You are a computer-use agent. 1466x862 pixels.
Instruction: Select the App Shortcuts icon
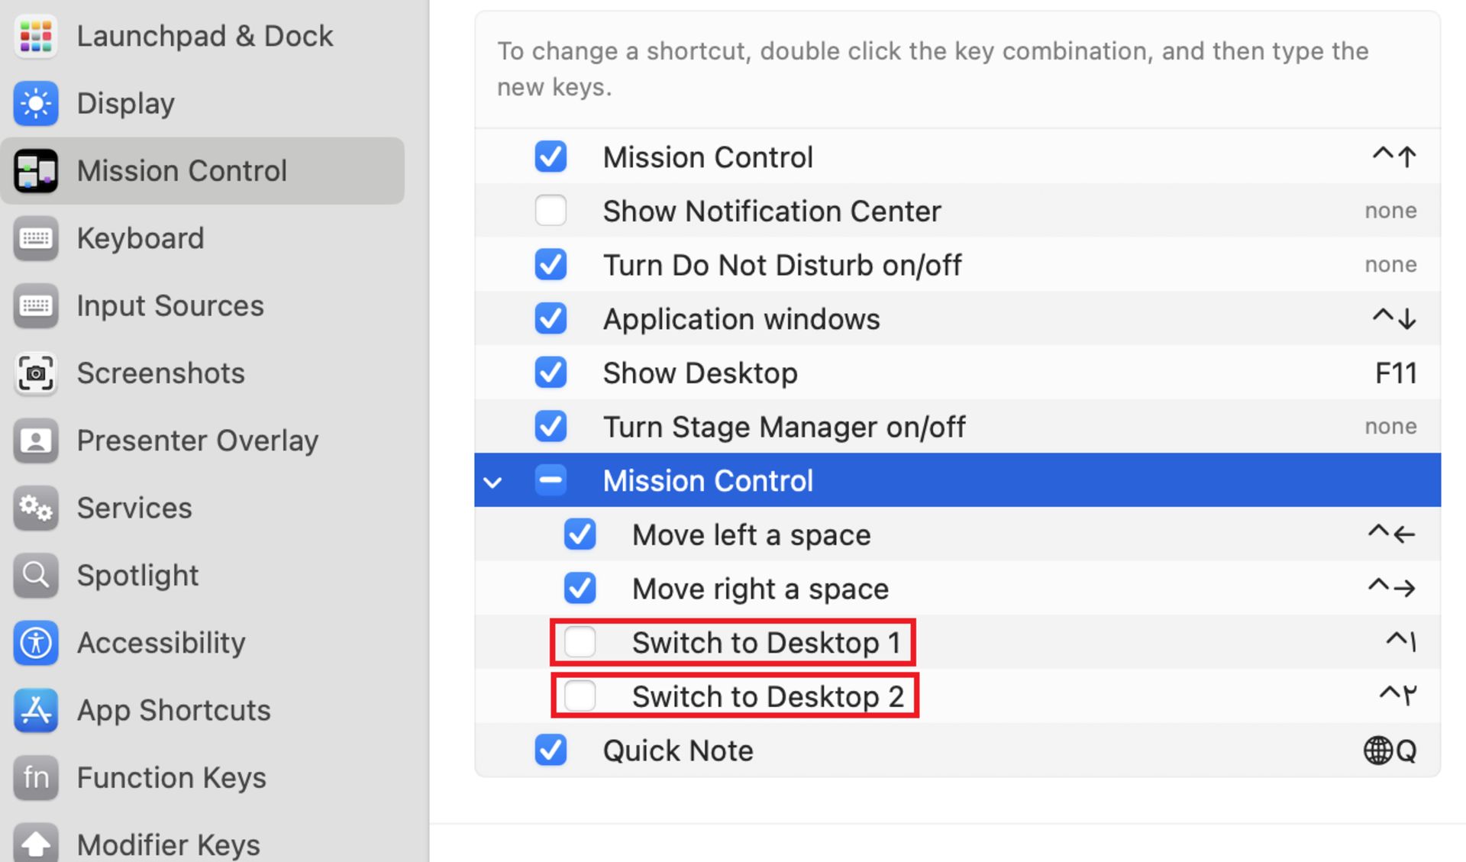35,710
